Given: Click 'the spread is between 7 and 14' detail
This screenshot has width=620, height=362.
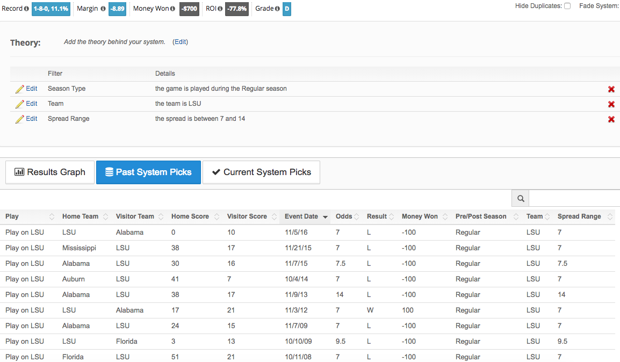Looking at the screenshot, I should (x=200, y=119).
